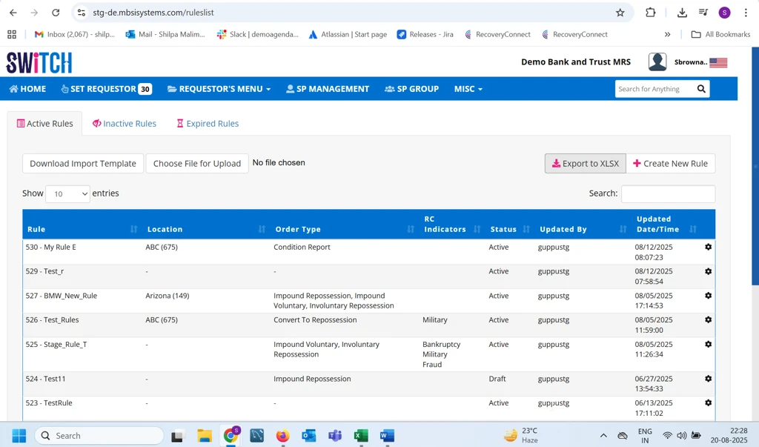Image resolution: width=759 pixels, height=447 pixels.
Task: Open Releases - Jira bookmark
Action: pyautogui.click(x=425, y=34)
